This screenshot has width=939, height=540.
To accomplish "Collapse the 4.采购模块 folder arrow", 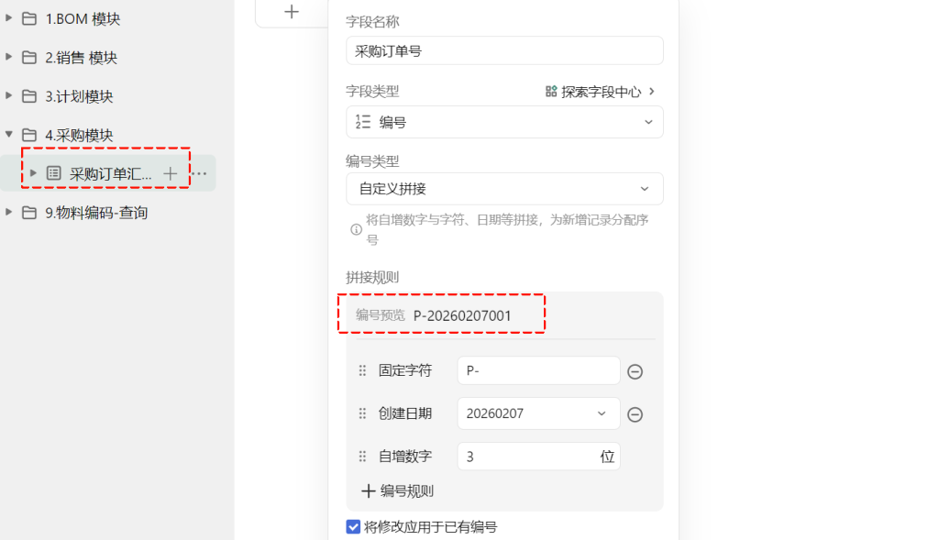I will tap(8, 134).
